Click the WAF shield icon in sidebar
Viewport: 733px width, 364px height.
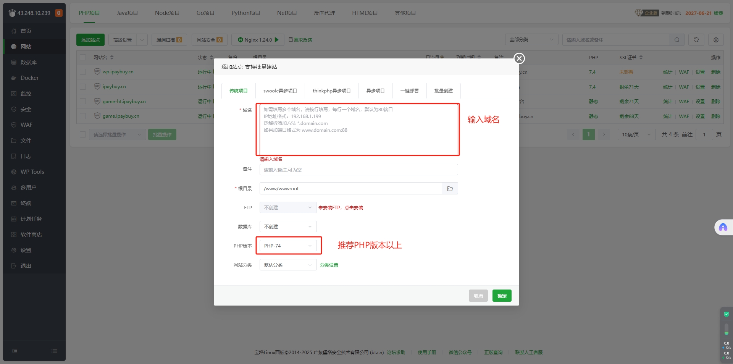pyautogui.click(x=14, y=125)
